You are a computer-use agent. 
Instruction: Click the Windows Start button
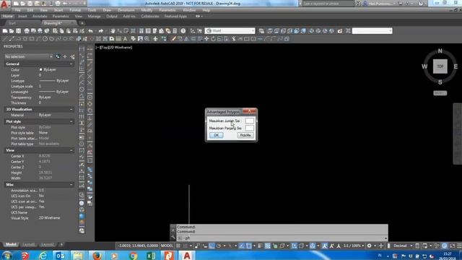point(6,255)
